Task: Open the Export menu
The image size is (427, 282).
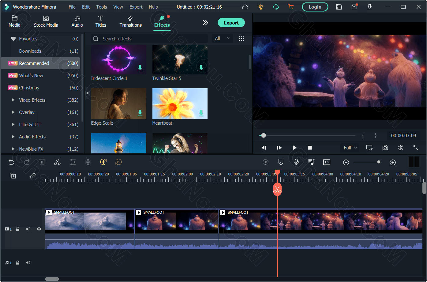Action: [136, 7]
